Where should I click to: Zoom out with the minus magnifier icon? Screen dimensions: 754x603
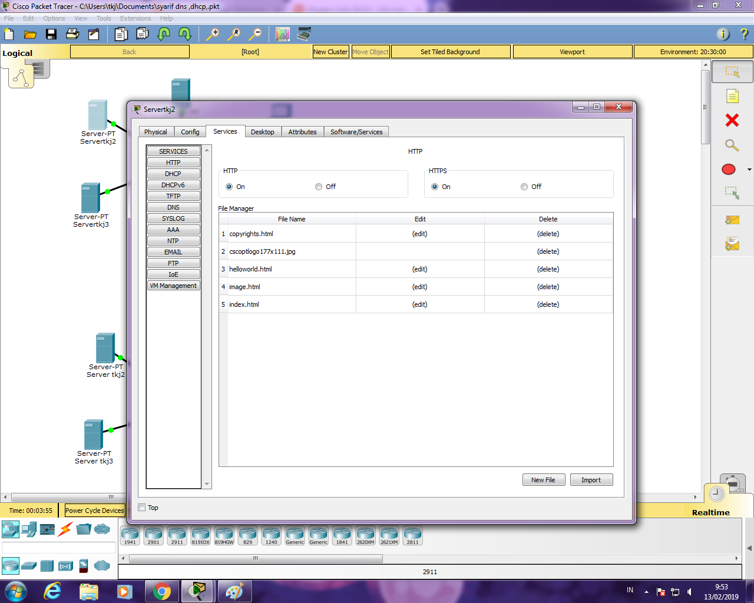[x=255, y=34]
